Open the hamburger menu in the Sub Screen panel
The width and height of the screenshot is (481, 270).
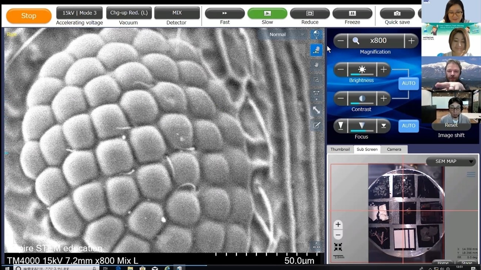pyautogui.click(x=471, y=175)
